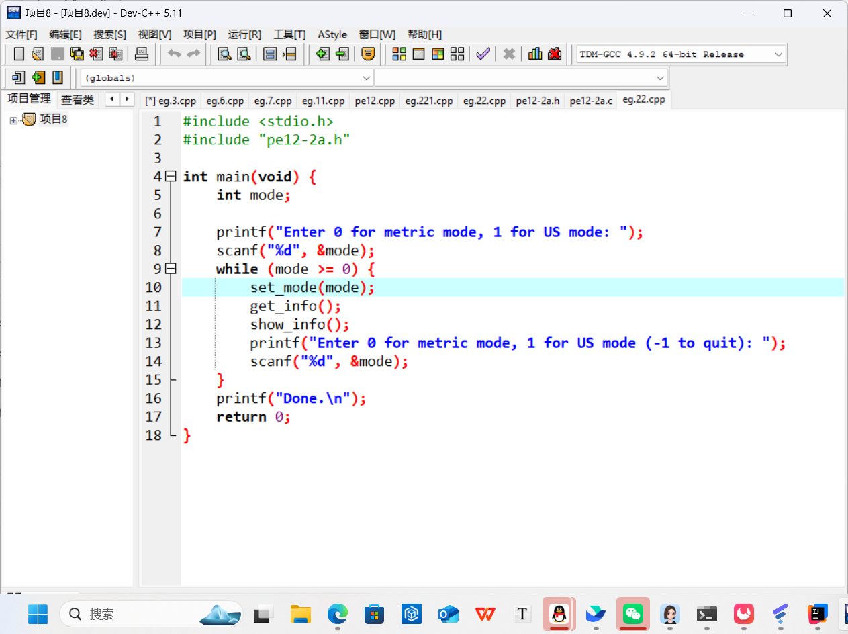Image resolution: width=848 pixels, height=634 pixels.
Task: Click the grayed Save icon
Action: (x=58, y=54)
